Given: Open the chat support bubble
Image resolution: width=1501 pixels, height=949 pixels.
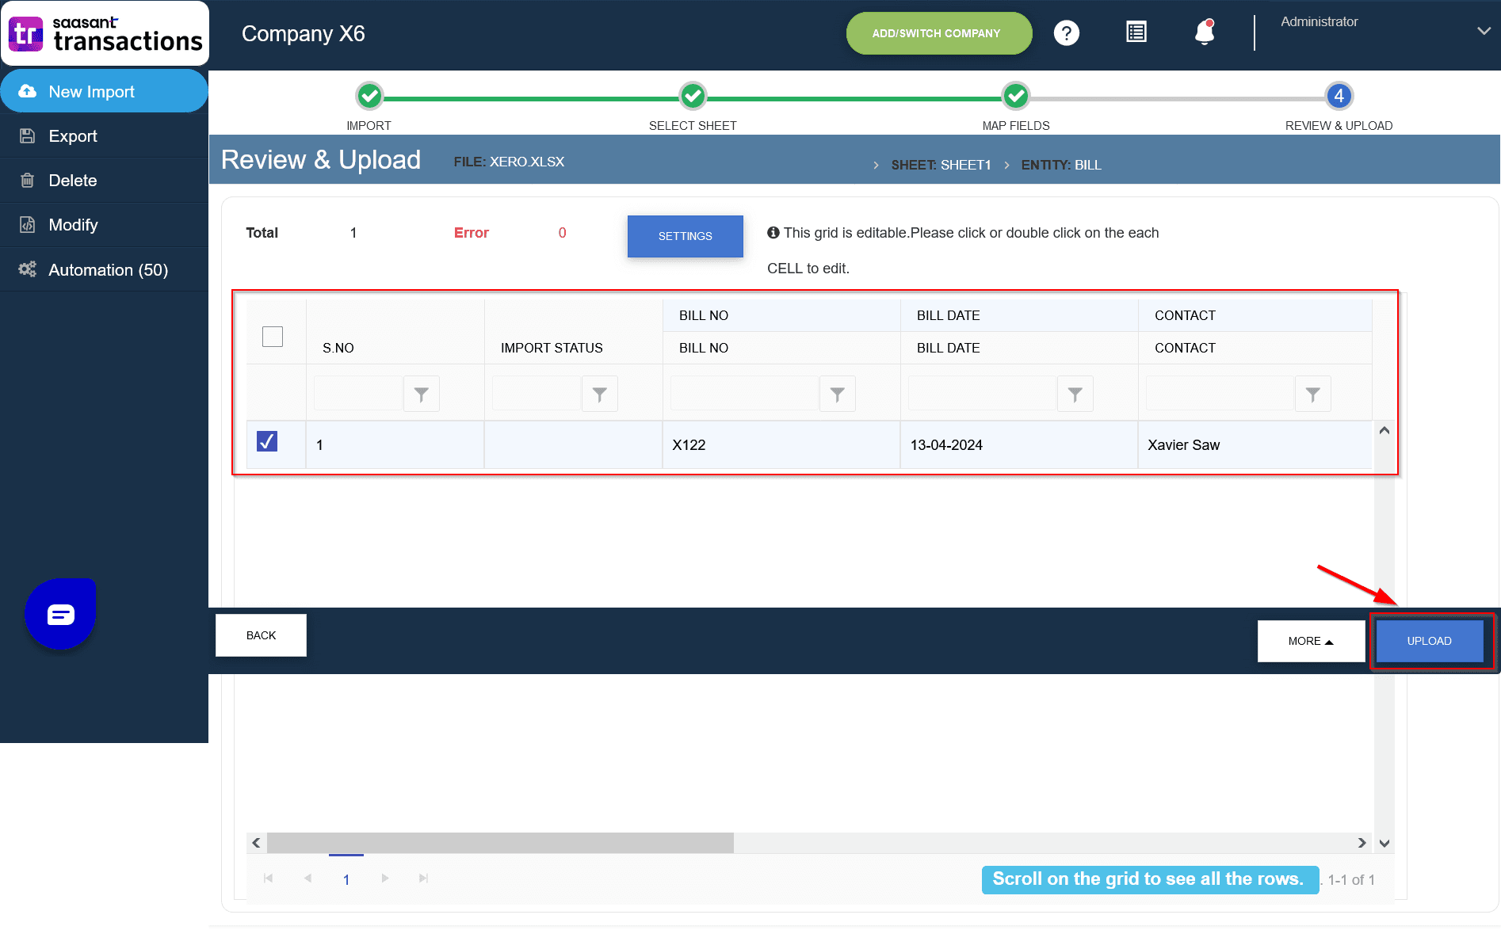Looking at the screenshot, I should pos(60,614).
